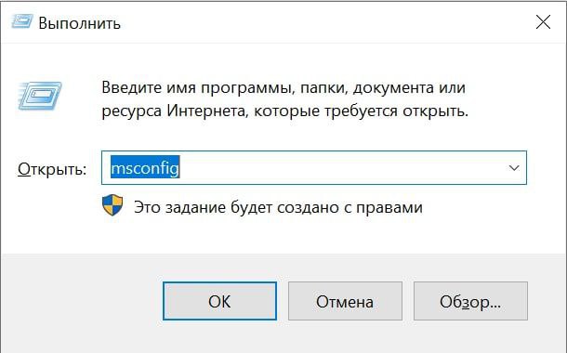Click the empty title bar area right of Выполнить
Screen dimensions: 567x353
pyautogui.click(x=325, y=22)
